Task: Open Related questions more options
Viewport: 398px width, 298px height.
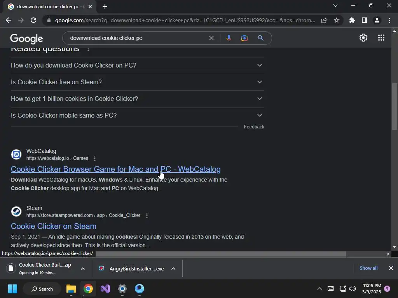Action: (x=88, y=49)
